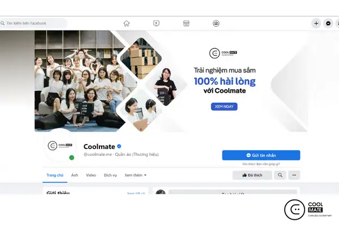This screenshot has width=339, height=226.
Task: Focus the 'Tìm kiếm trên Facebook' search field
Action: (33, 23)
